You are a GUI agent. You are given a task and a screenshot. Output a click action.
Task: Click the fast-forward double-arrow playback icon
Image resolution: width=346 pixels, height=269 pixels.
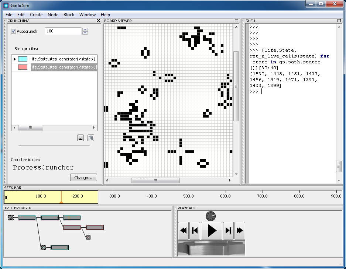(240, 231)
